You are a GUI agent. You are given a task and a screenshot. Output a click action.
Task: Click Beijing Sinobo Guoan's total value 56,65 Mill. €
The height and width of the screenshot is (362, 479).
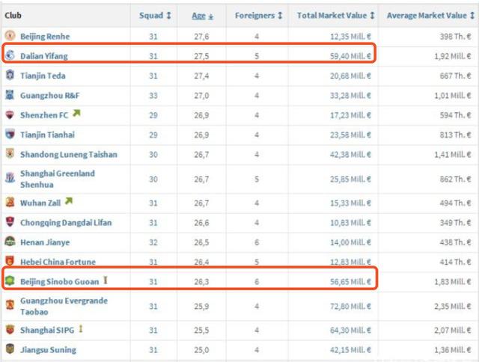[x=350, y=281]
